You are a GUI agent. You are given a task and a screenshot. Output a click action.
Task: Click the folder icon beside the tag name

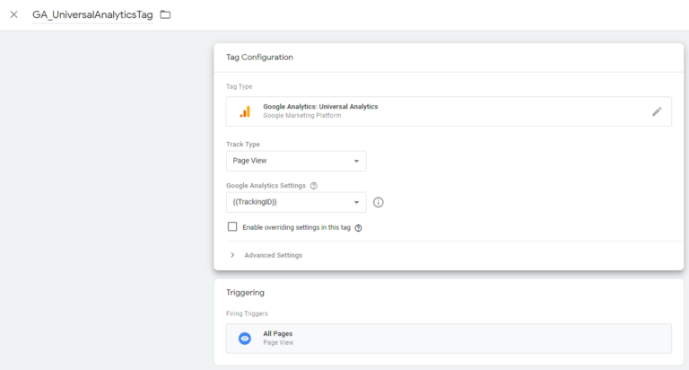click(x=165, y=14)
